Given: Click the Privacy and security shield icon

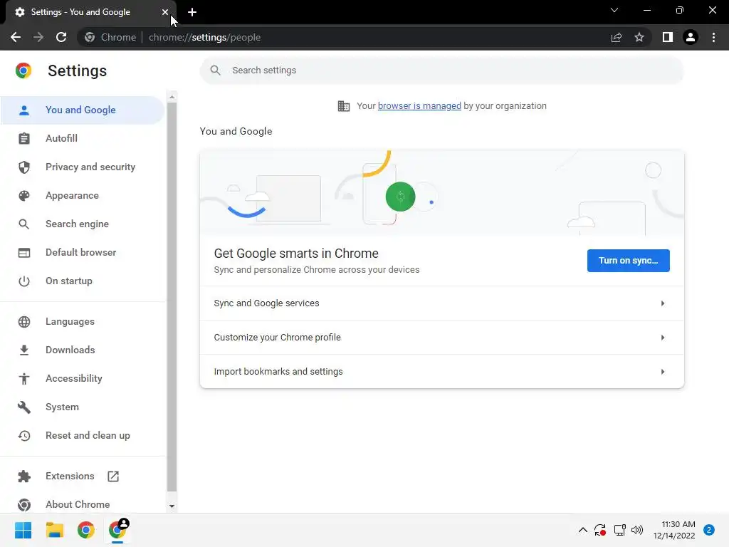Looking at the screenshot, I should (x=24, y=167).
